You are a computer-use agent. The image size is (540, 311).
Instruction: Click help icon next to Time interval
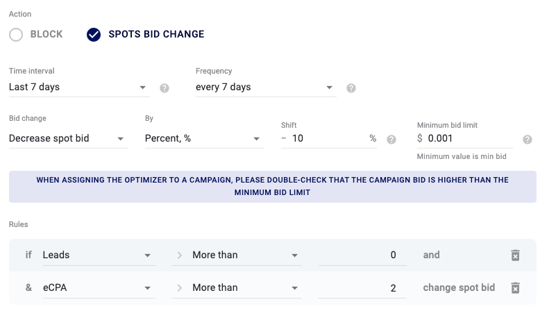(x=164, y=88)
